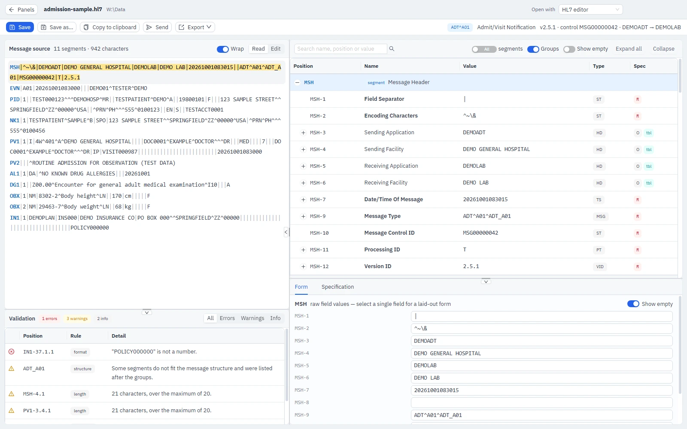Expand MSH-3 Sending Application
Viewport: 687px width, 429px height.
click(x=303, y=133)
